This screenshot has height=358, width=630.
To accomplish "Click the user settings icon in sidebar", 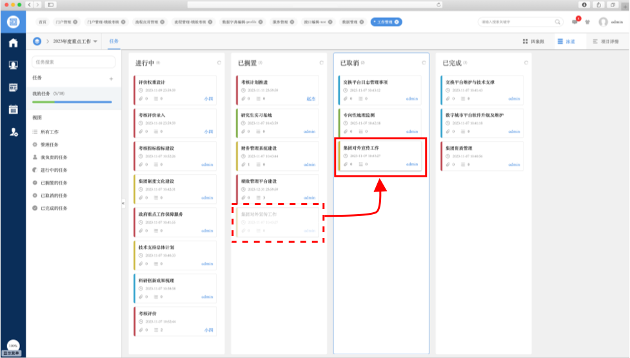I will pyautogui.click(x=13, y=132).
